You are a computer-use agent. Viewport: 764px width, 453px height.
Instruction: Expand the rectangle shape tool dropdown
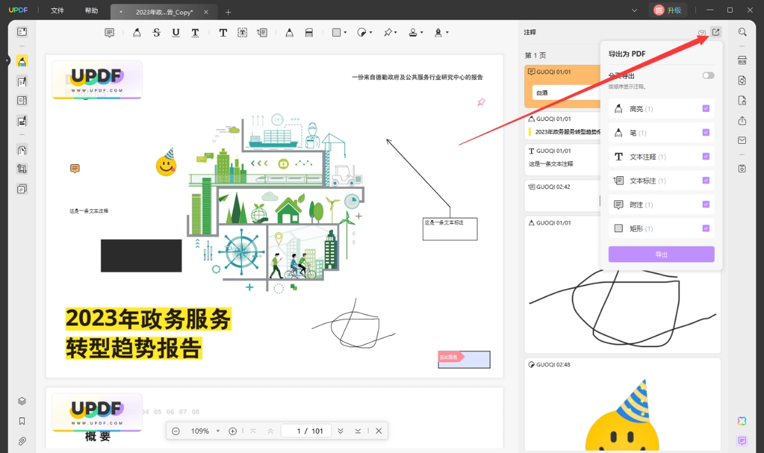click(x=345, y=33)
